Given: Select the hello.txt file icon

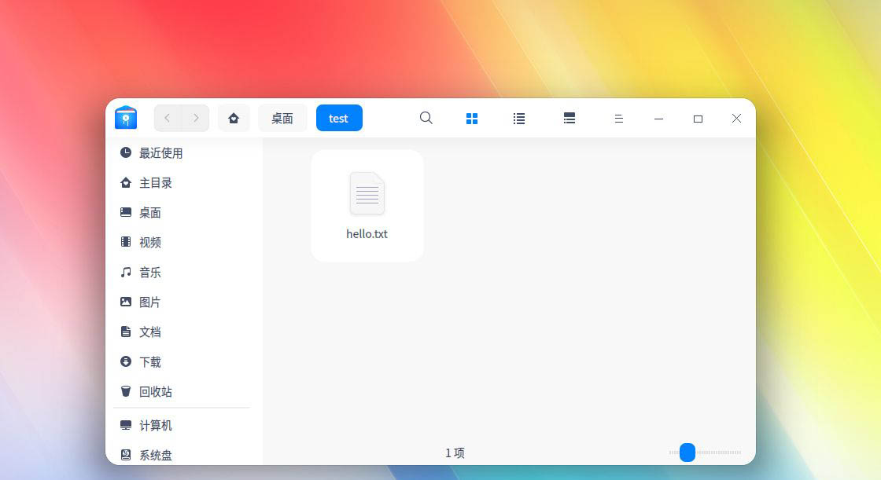Looking at the screenshot, I should click(367, 194).
